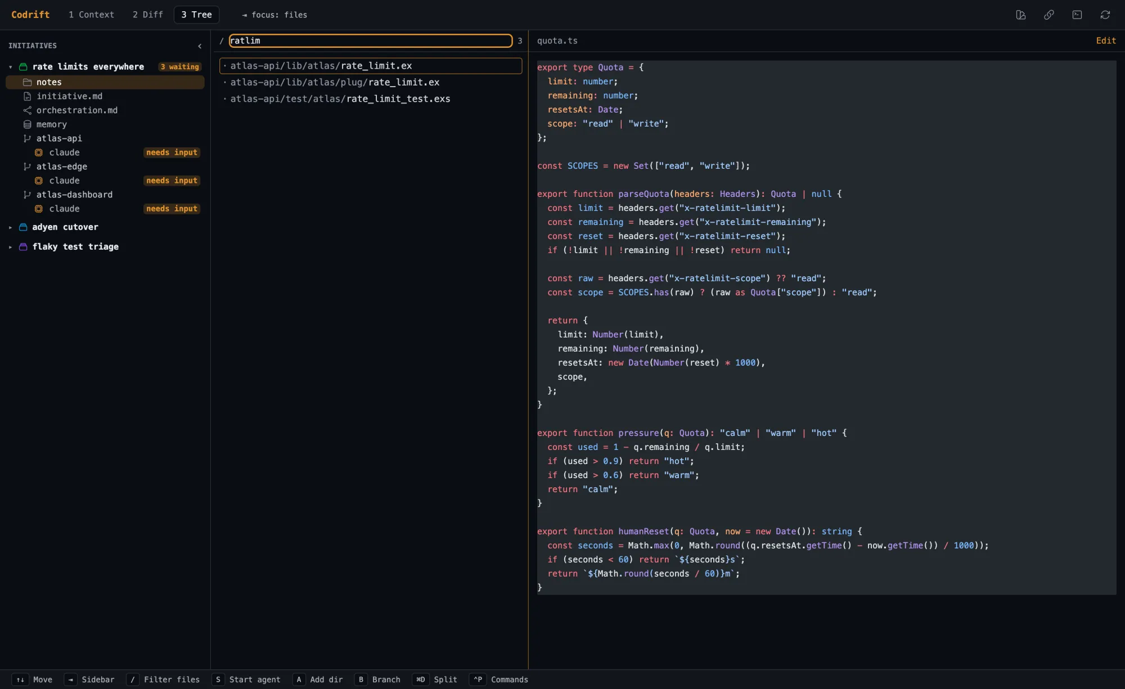Click the match count 3 beside filter

click(x=520, y=40)
